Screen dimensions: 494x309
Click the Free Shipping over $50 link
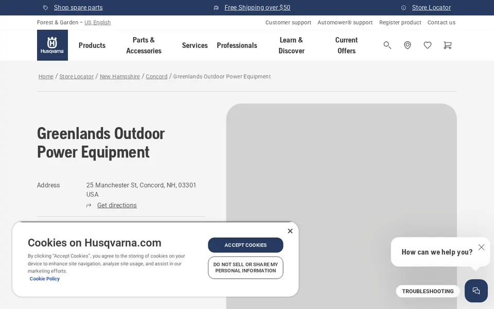(x=257, y=8)
